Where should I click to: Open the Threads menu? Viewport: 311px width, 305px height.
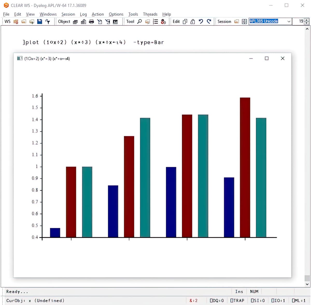150,14
